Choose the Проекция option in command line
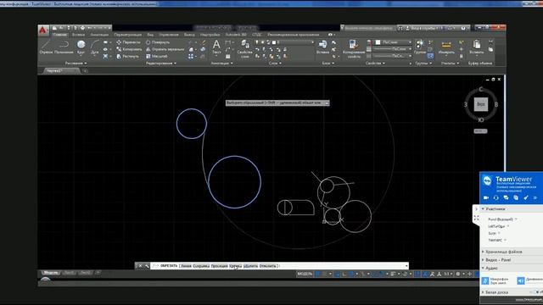This screenshot has height=305, width=543. point(219,266)
